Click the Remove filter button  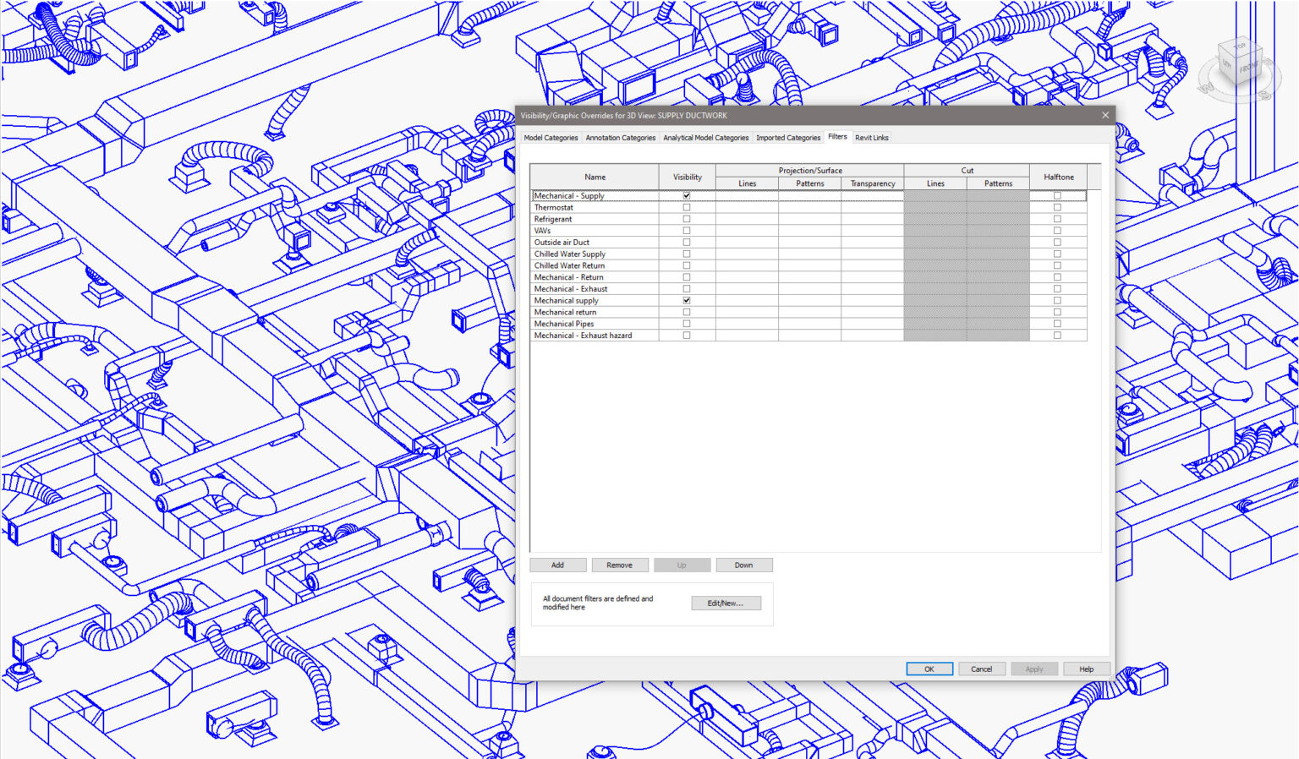click(620, 565)
